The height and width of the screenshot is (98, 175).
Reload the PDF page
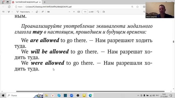point(9,7)
